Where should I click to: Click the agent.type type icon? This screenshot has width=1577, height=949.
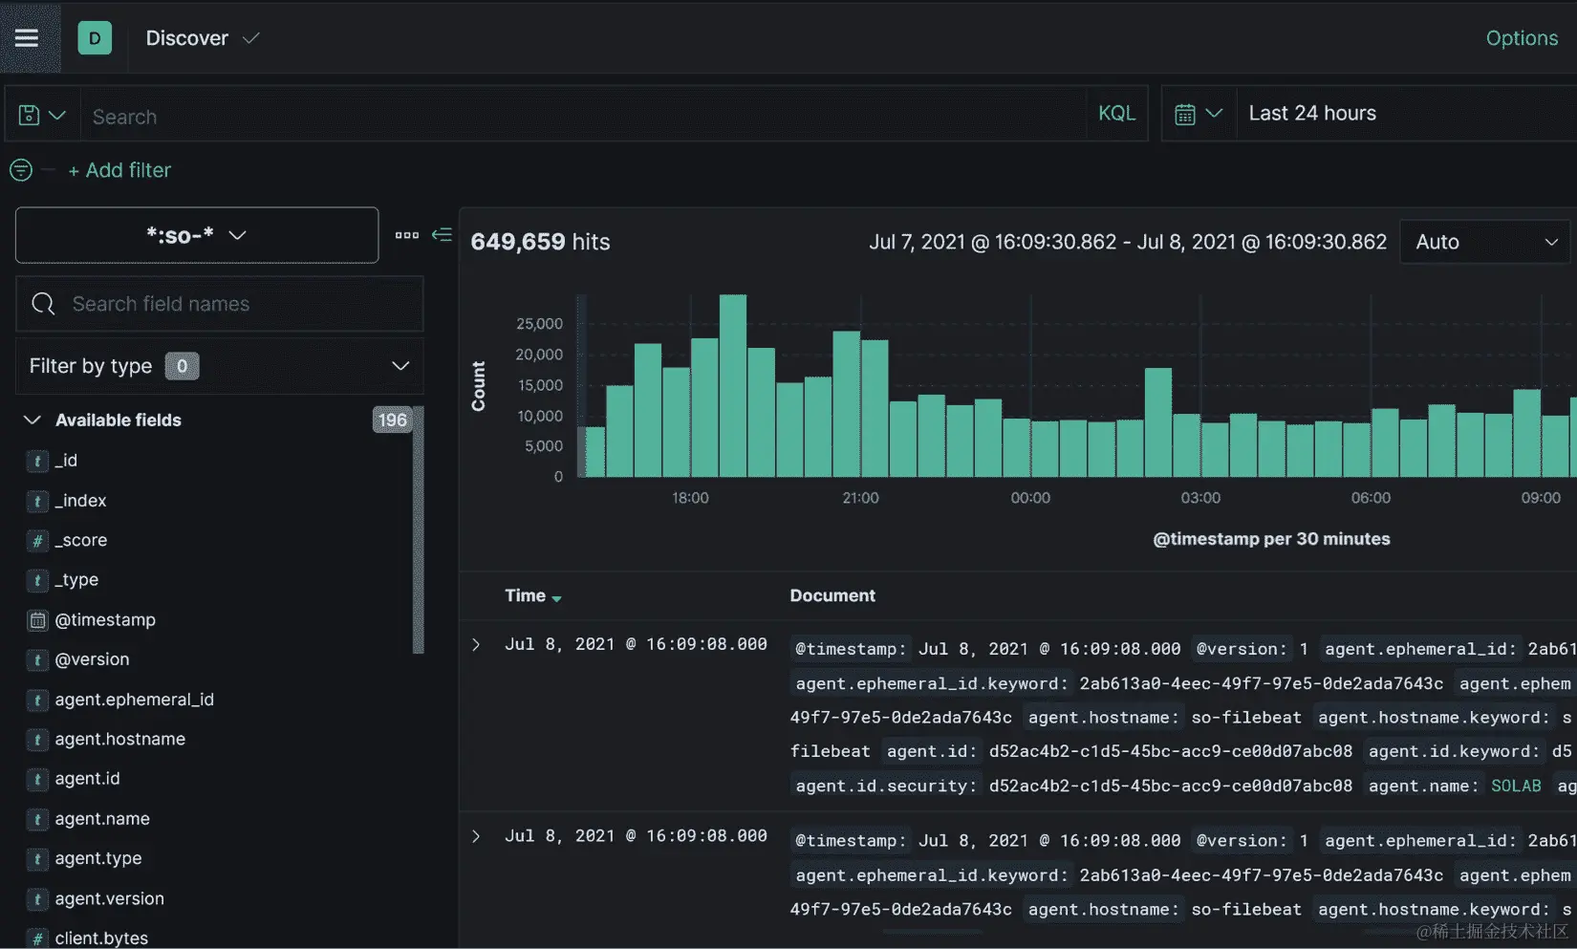[36, 859]
